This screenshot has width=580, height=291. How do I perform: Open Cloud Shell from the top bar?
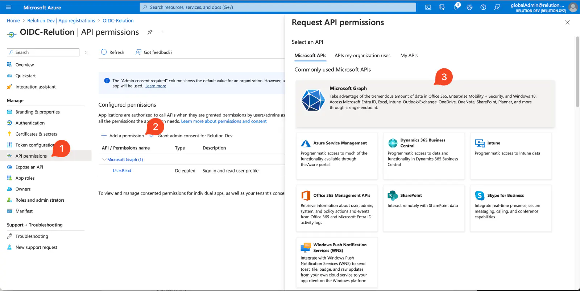point(428,7)
